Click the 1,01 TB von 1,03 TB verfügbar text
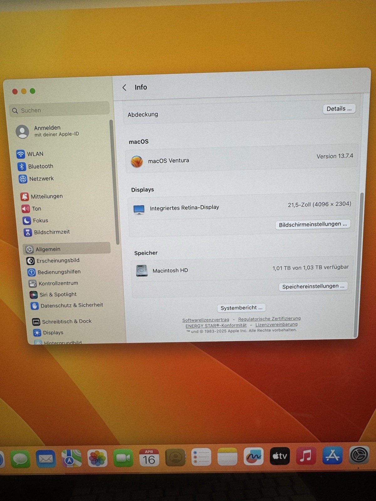Image resolution: width=376 pixels, height=501 pixels. (x=311, y=267)
